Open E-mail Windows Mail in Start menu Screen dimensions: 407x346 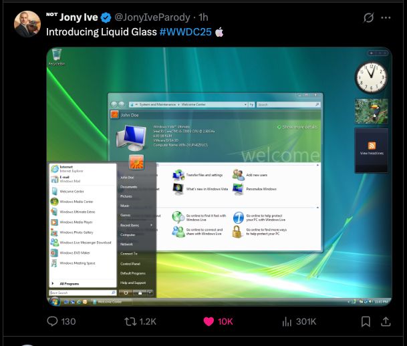point(82,179)
